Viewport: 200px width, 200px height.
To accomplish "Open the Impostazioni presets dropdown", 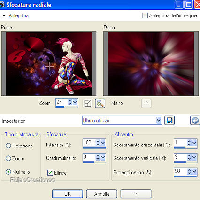I will pyautogui.click(x=159, y=121).
